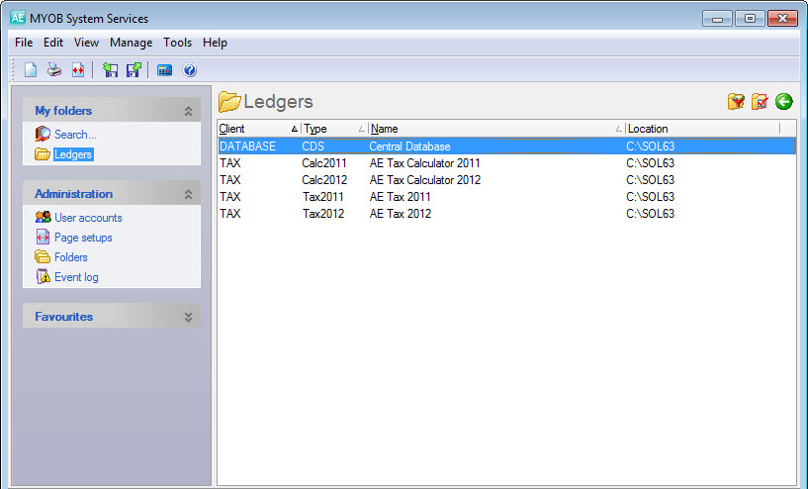Open the View menu
This screenshot has width=808, height=489.
pos(86,43)
